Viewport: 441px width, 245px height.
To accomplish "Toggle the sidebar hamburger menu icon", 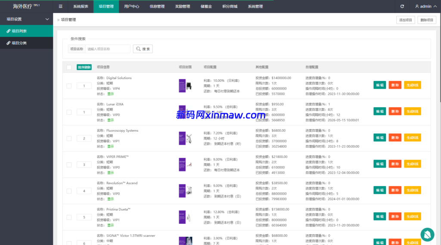I will [60, 6].
